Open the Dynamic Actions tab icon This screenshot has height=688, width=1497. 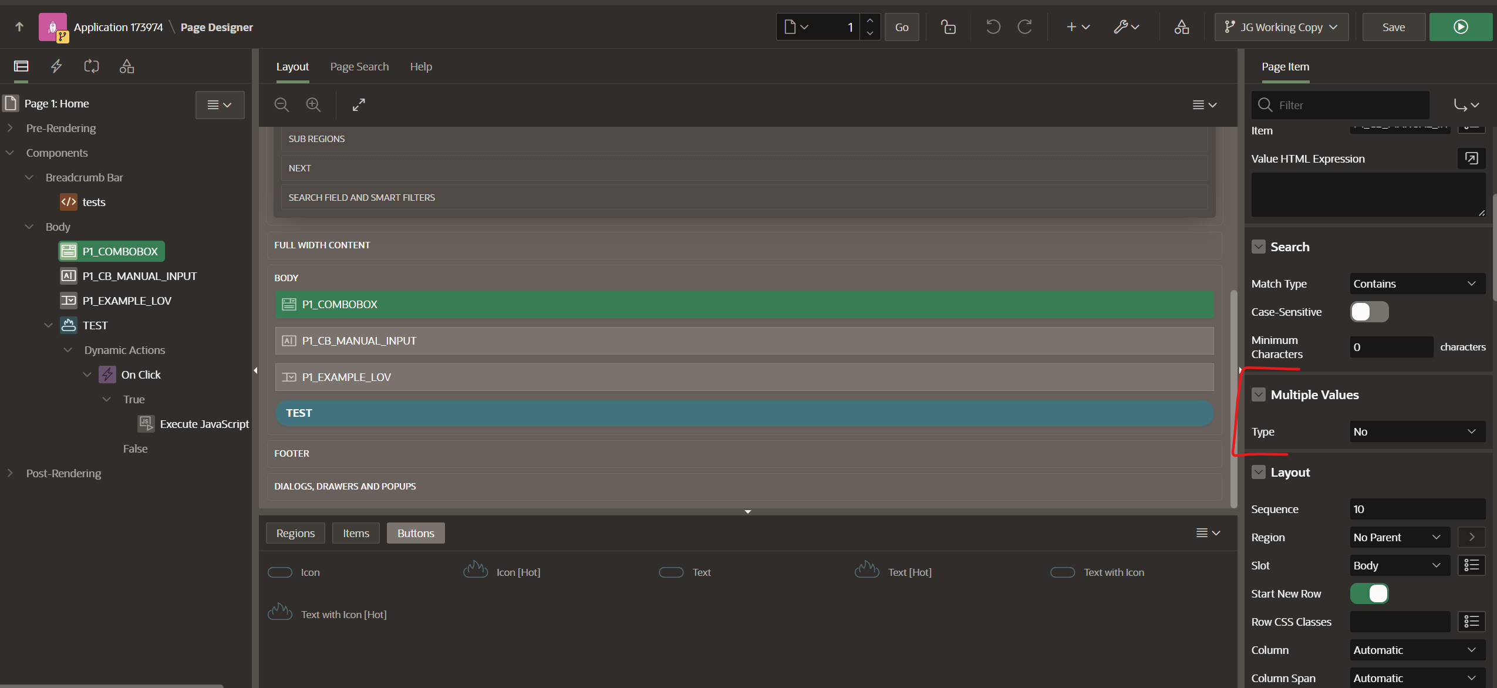[56, 66]
